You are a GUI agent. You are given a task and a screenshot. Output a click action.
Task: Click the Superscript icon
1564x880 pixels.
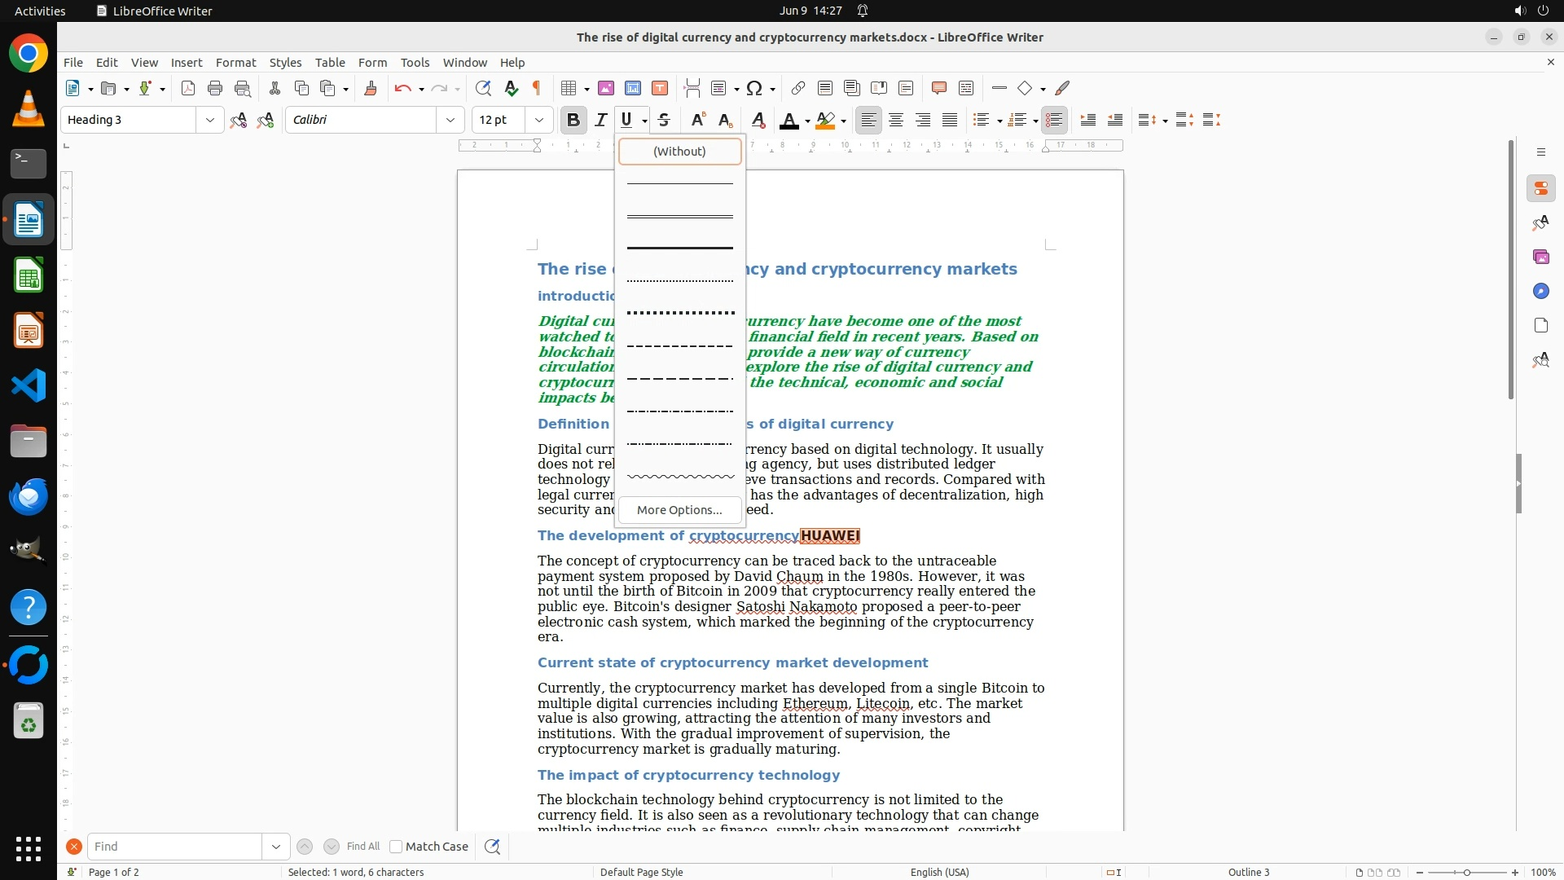coord(697,121)
